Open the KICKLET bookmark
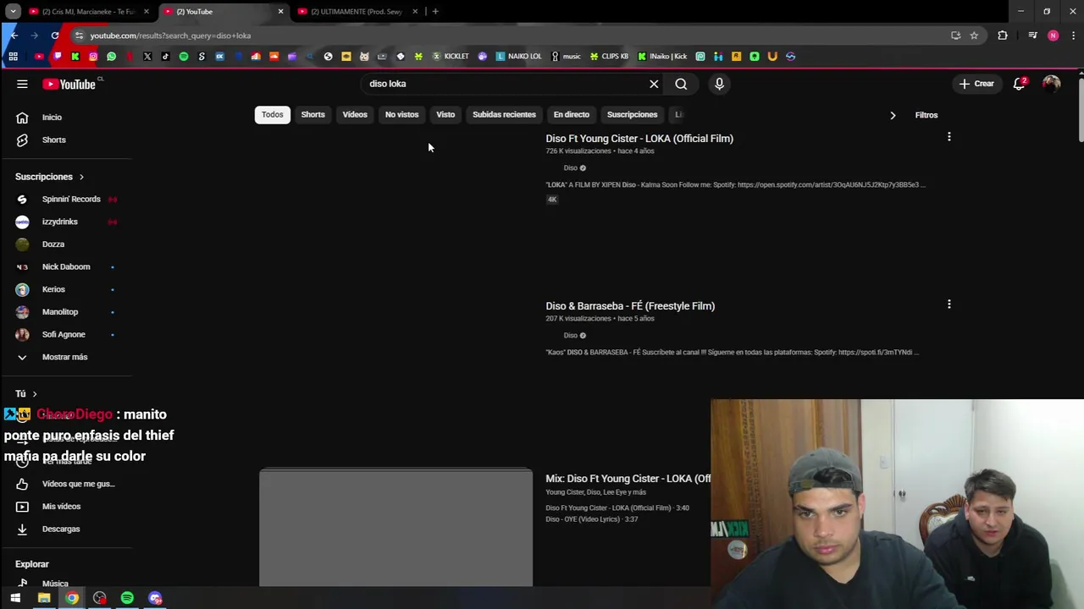The image size is (1084, 609). coord(451,57)
